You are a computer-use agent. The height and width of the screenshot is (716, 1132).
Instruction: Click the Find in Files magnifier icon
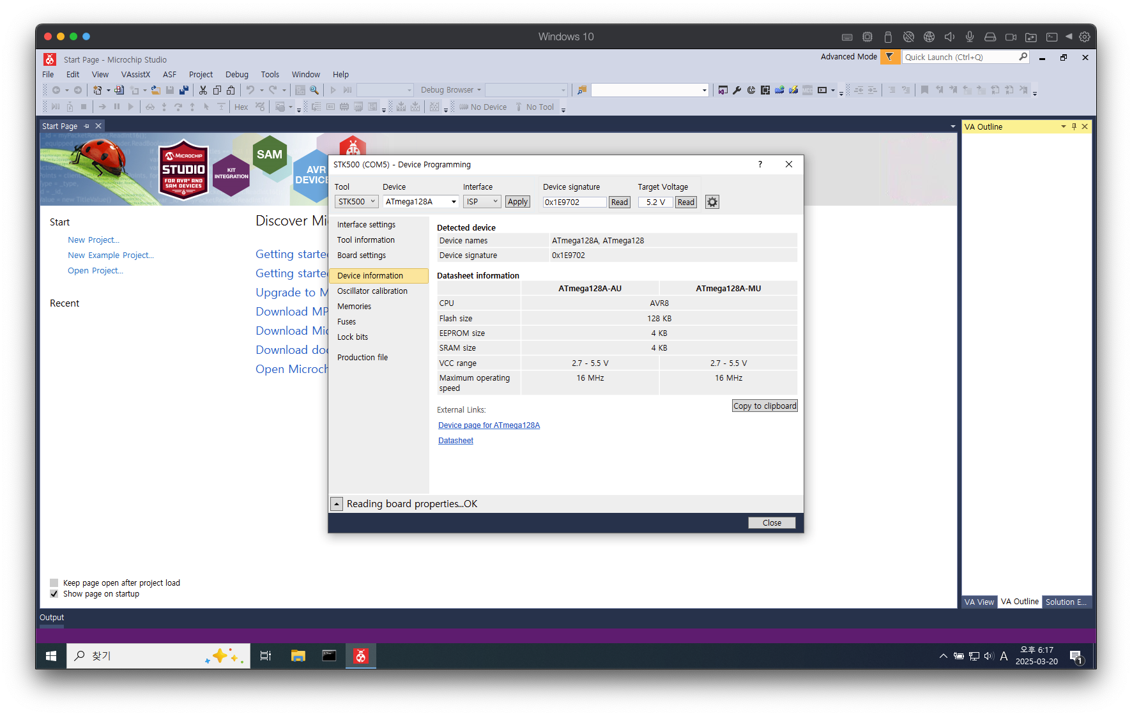[x=314, y=90]
